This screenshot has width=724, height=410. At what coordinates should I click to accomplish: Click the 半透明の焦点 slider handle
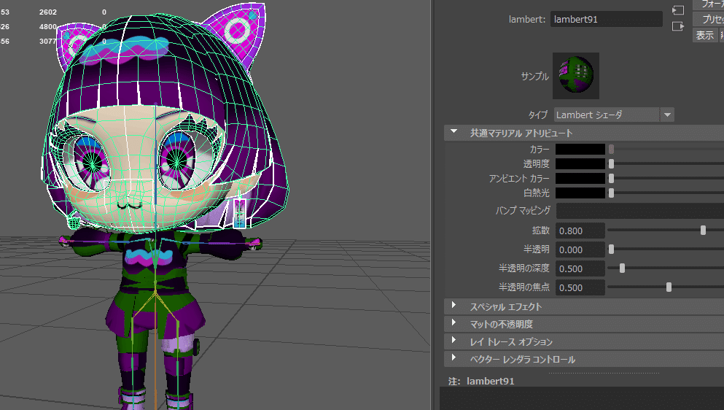coord(669,287)
